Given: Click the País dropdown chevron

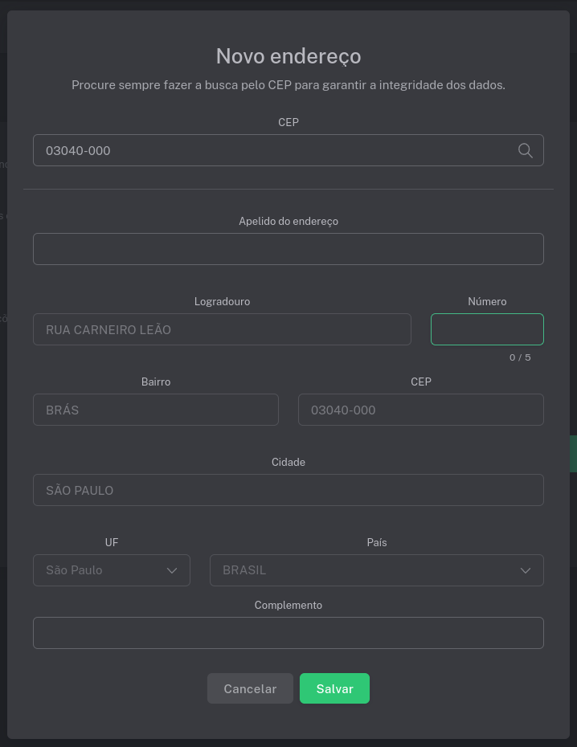Looking at the screenshot, I should pyautogui.click(x=525, y=570).
